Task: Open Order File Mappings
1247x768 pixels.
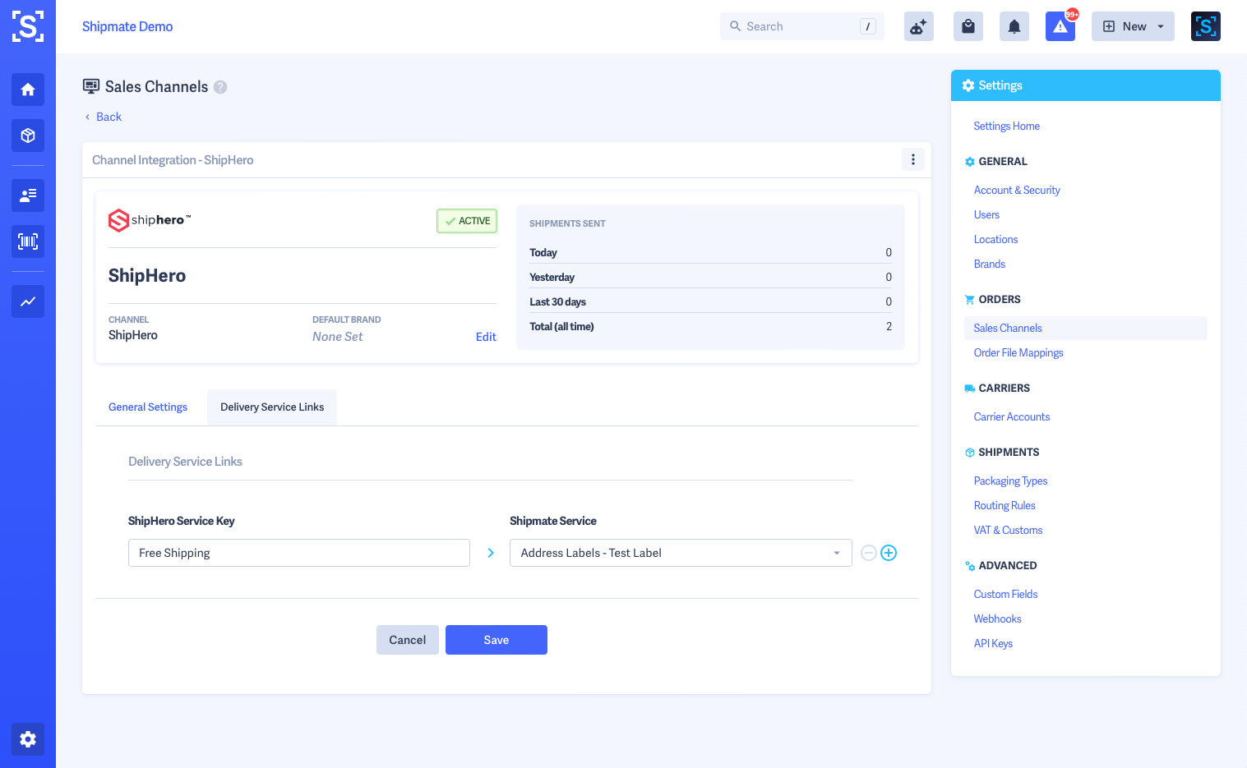Action: 1018,352
